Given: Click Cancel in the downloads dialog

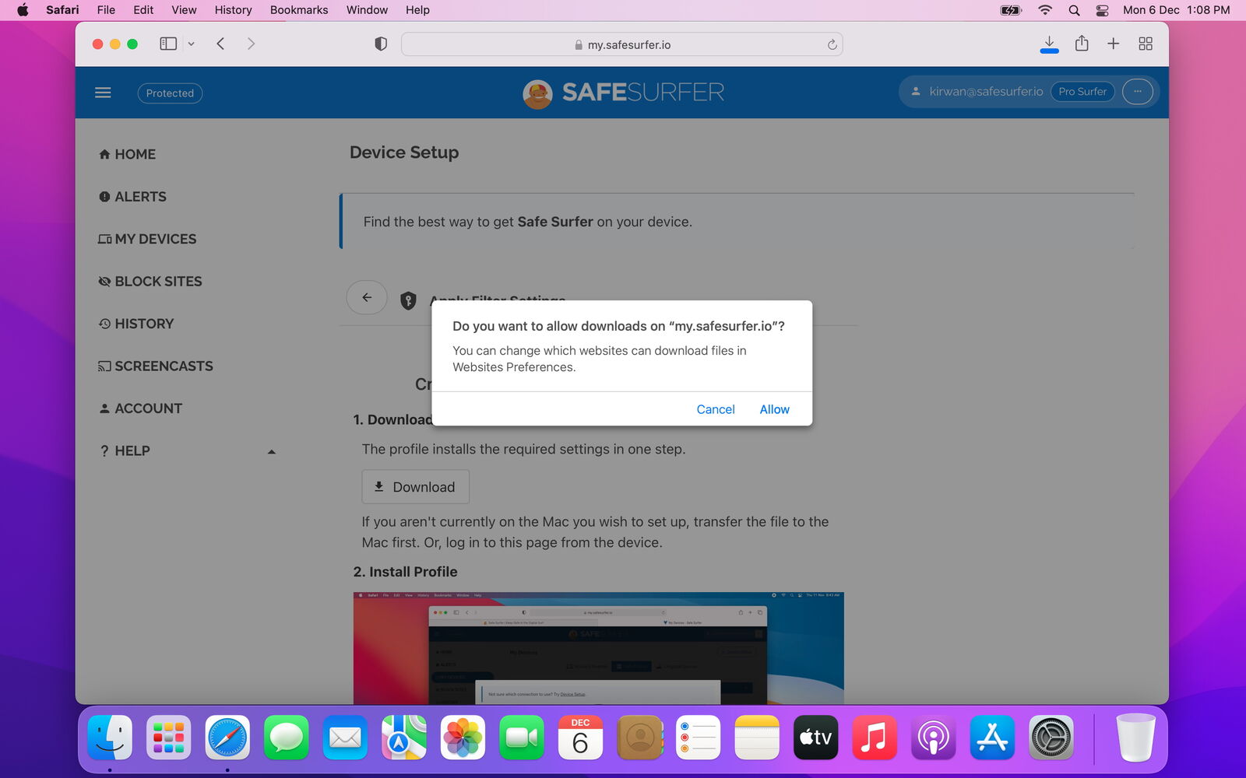Looking at the screenshot, I should tap(715, 409).
